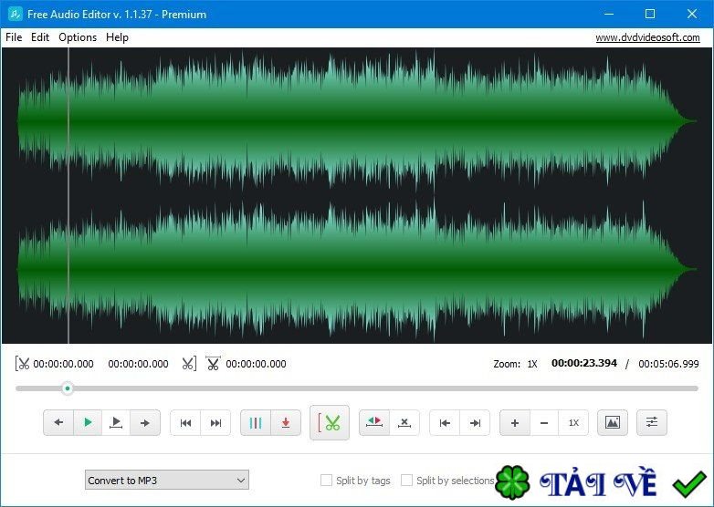
Task: Zoom in with the plus button
Action: pyautogui.click(x=515, y=422)
